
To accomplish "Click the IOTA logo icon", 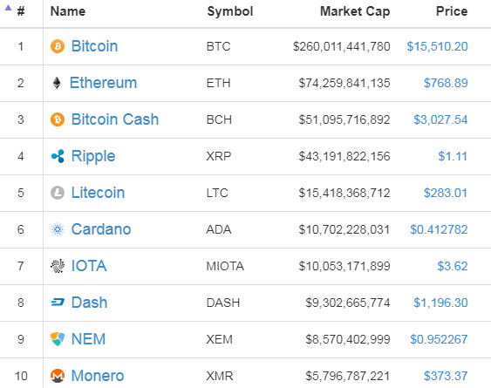I will (58, 266).
